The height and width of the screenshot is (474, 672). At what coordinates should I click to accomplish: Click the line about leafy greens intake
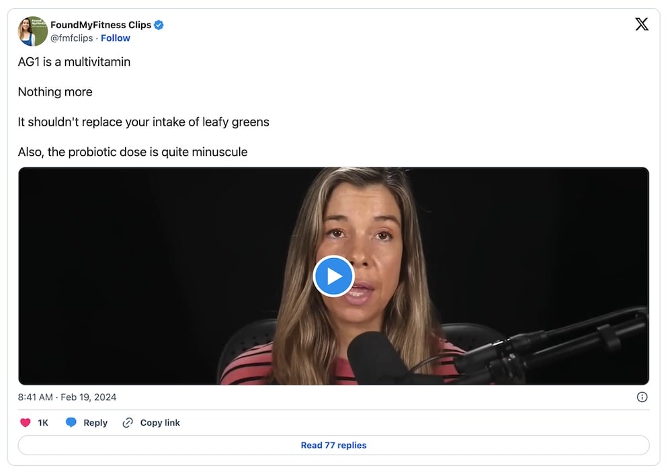pyautogui.click(x=143, y=122)
